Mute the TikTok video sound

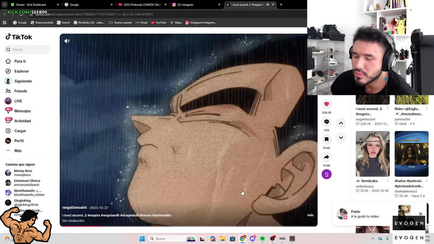tap(67, 41)
